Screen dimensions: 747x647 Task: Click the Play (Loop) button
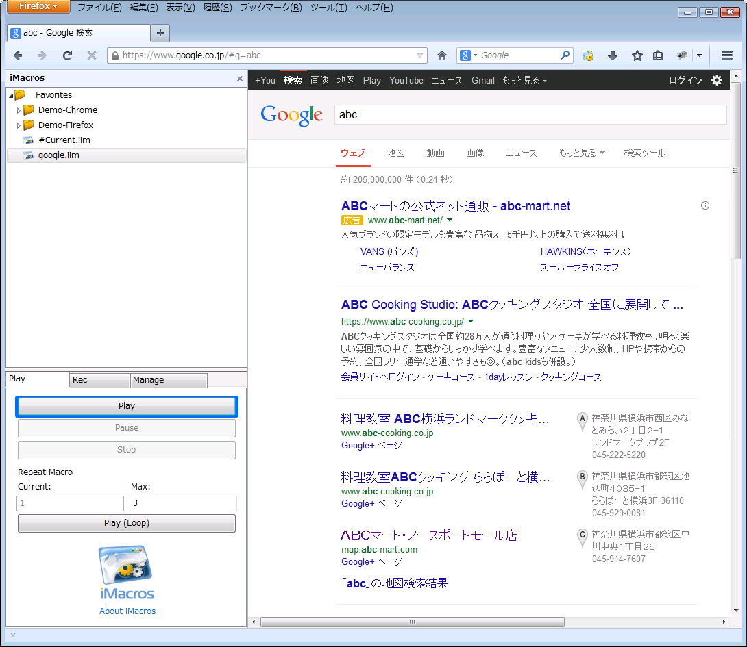click(x=127, y=523)
